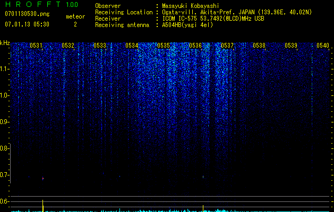Click the 0532 time marker
Screen dimensions: 334x212
[x=68, y=46]
